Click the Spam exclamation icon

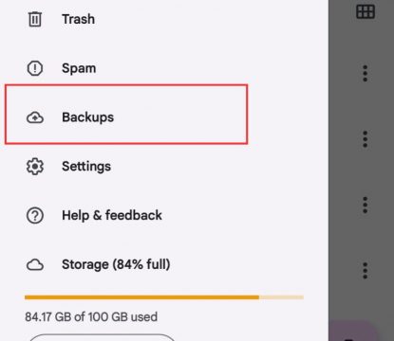point(35,68)
